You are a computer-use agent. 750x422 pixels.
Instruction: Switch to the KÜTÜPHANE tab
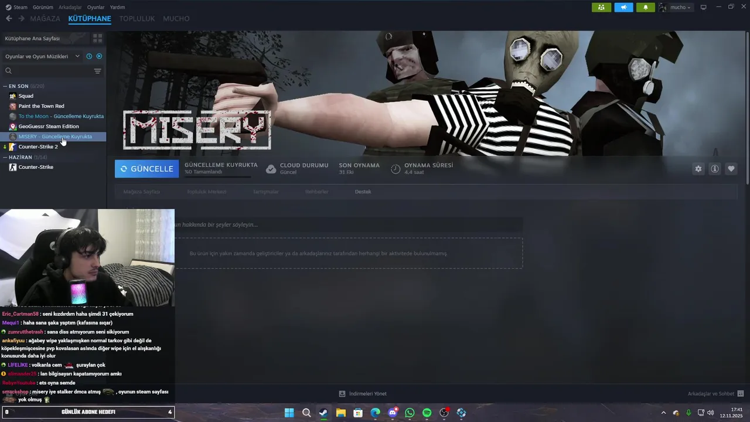[x=90, y=19]
